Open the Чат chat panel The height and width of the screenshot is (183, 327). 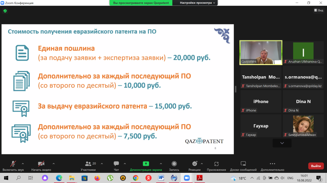click(x=116, y=165)
